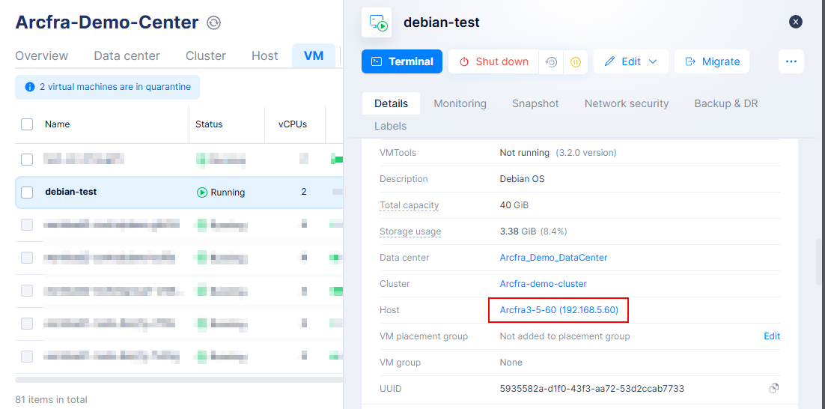Open the Arcfra3-5-60 host link
The width and height of the screenshot is (825, 409).
pyautogui.click(x=558, y=309)
